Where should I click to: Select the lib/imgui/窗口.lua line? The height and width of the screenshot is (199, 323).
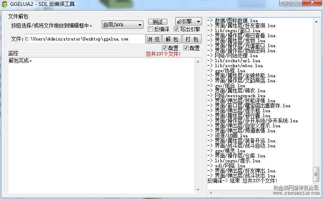[234, 30]
